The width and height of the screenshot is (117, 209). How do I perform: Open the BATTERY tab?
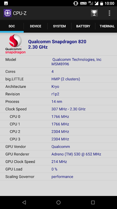click(83, 26)
